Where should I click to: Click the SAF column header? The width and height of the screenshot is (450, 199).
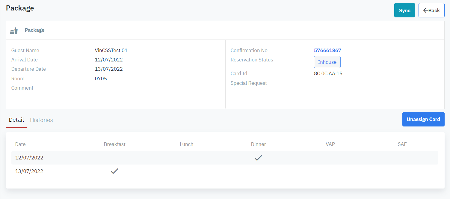pyautogui.click(x=402, y=144)
